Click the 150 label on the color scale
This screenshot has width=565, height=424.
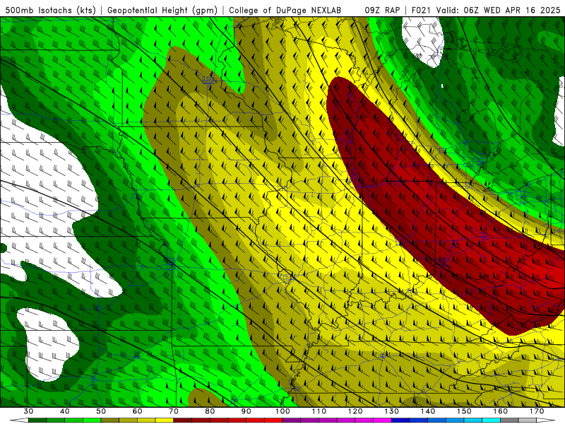tap(464, 411)
